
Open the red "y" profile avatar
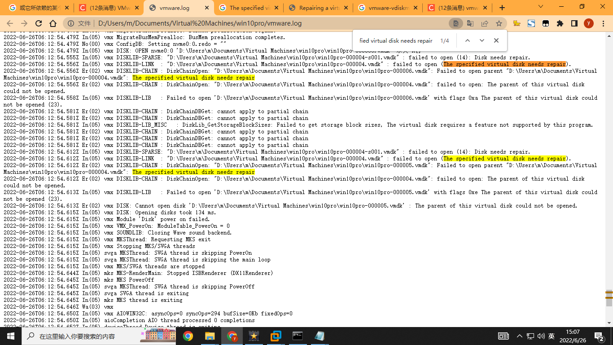(589, 23)
